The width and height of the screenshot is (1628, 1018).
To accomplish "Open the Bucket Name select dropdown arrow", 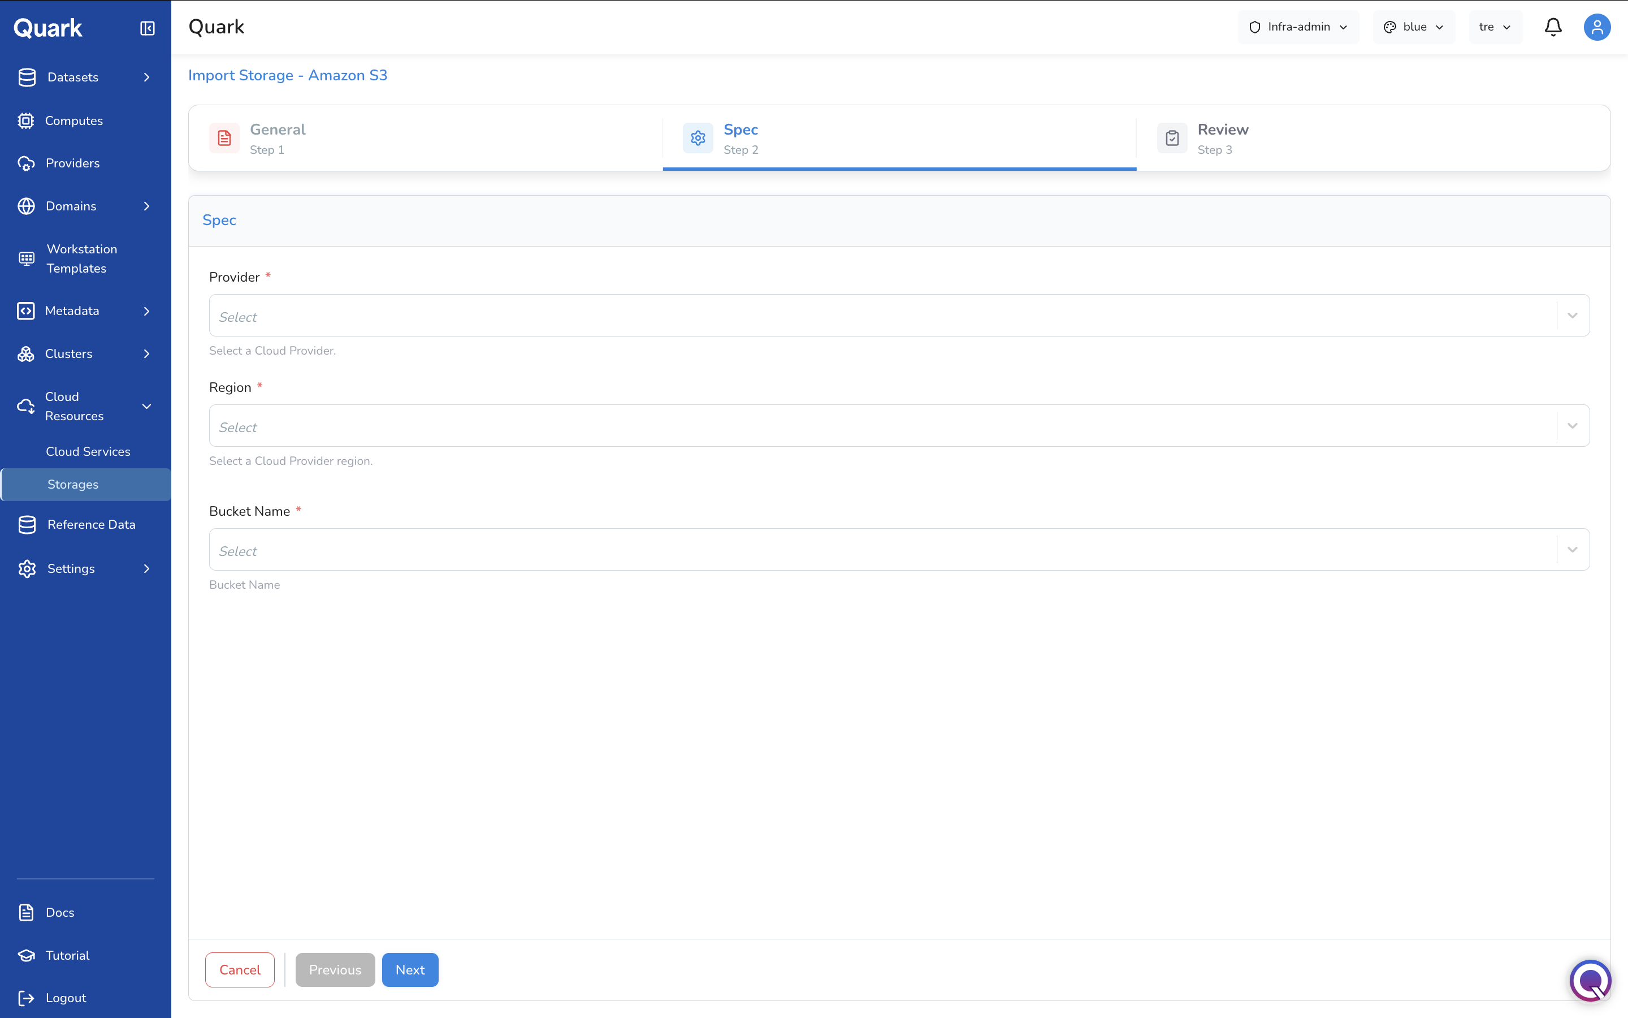I will coord(1572,549).
